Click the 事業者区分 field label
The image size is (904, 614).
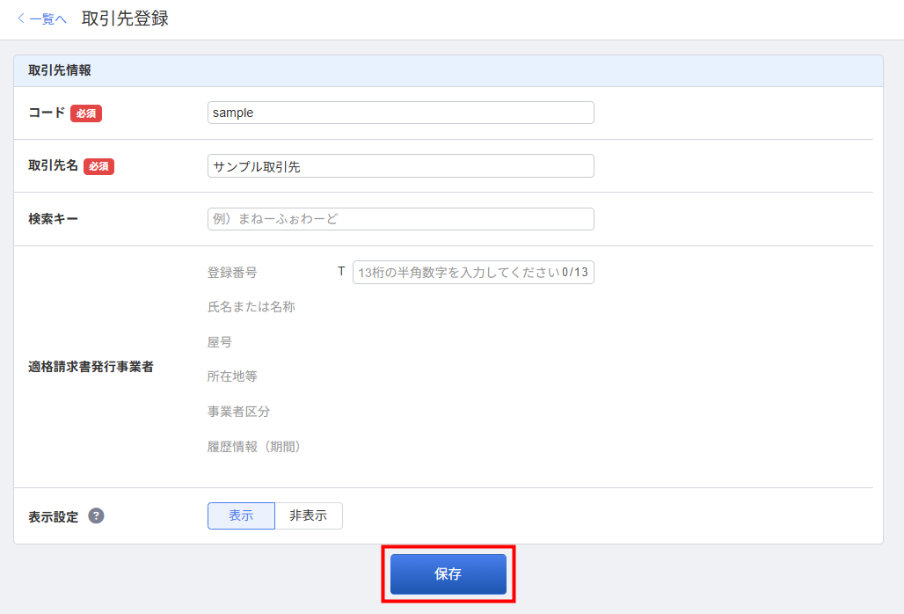pos(238,412)
